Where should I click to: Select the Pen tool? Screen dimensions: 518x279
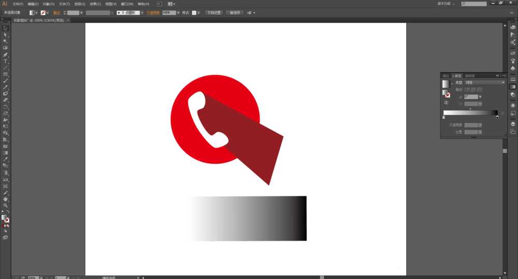click(x=6, y=54)
